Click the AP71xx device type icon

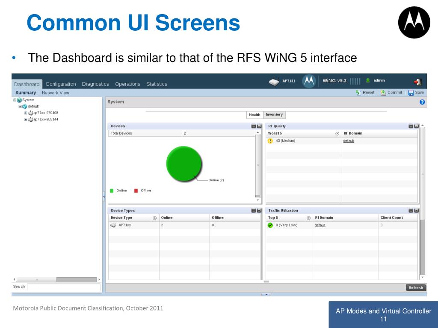click(x=113, y=225)
